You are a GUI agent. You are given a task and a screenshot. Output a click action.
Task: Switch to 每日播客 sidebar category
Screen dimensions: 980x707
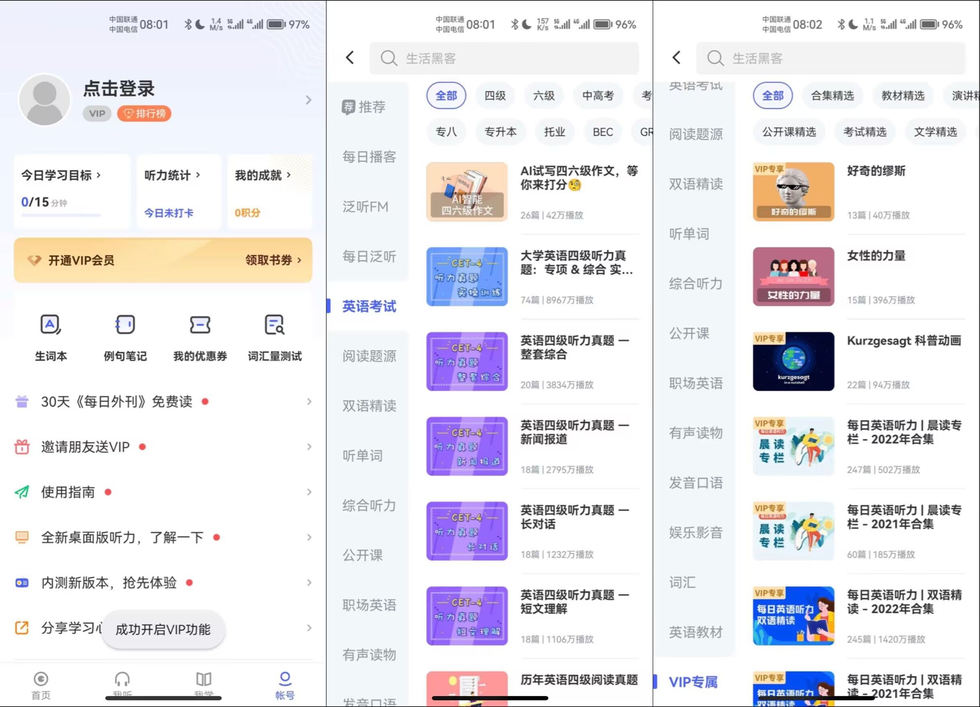coord(369,157)
